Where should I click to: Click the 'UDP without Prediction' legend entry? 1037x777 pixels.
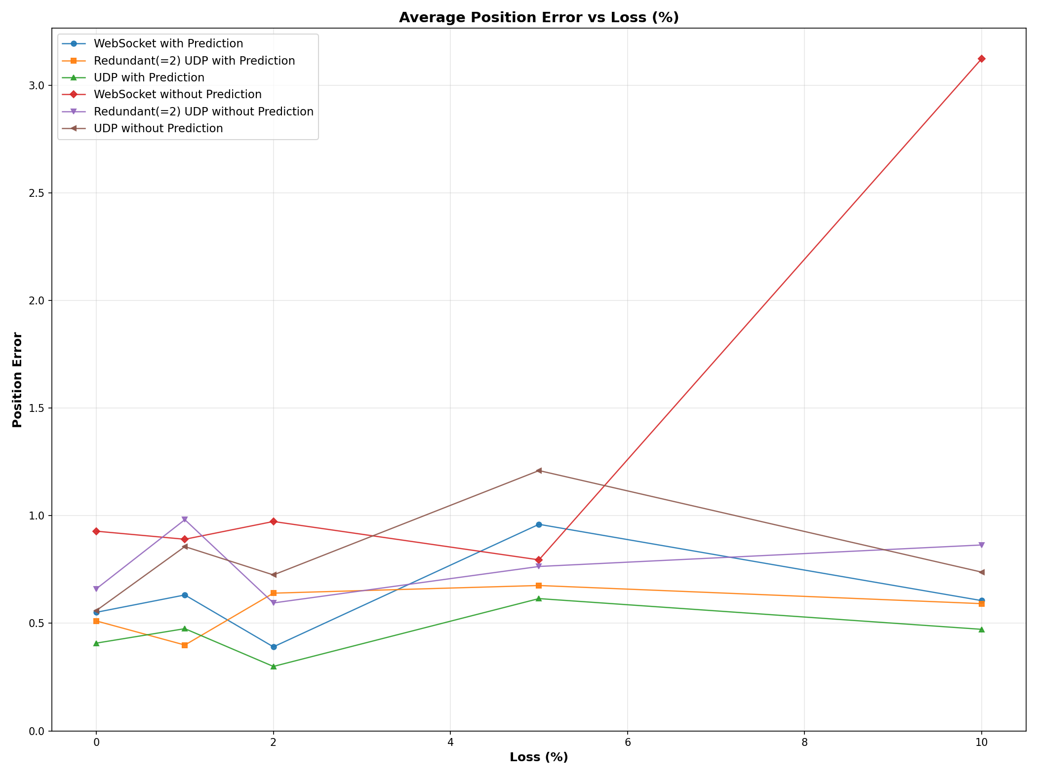143,128
